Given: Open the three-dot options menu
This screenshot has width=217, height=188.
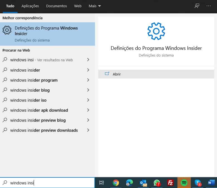Looking at the screenshot, I should tap(209, 6).
